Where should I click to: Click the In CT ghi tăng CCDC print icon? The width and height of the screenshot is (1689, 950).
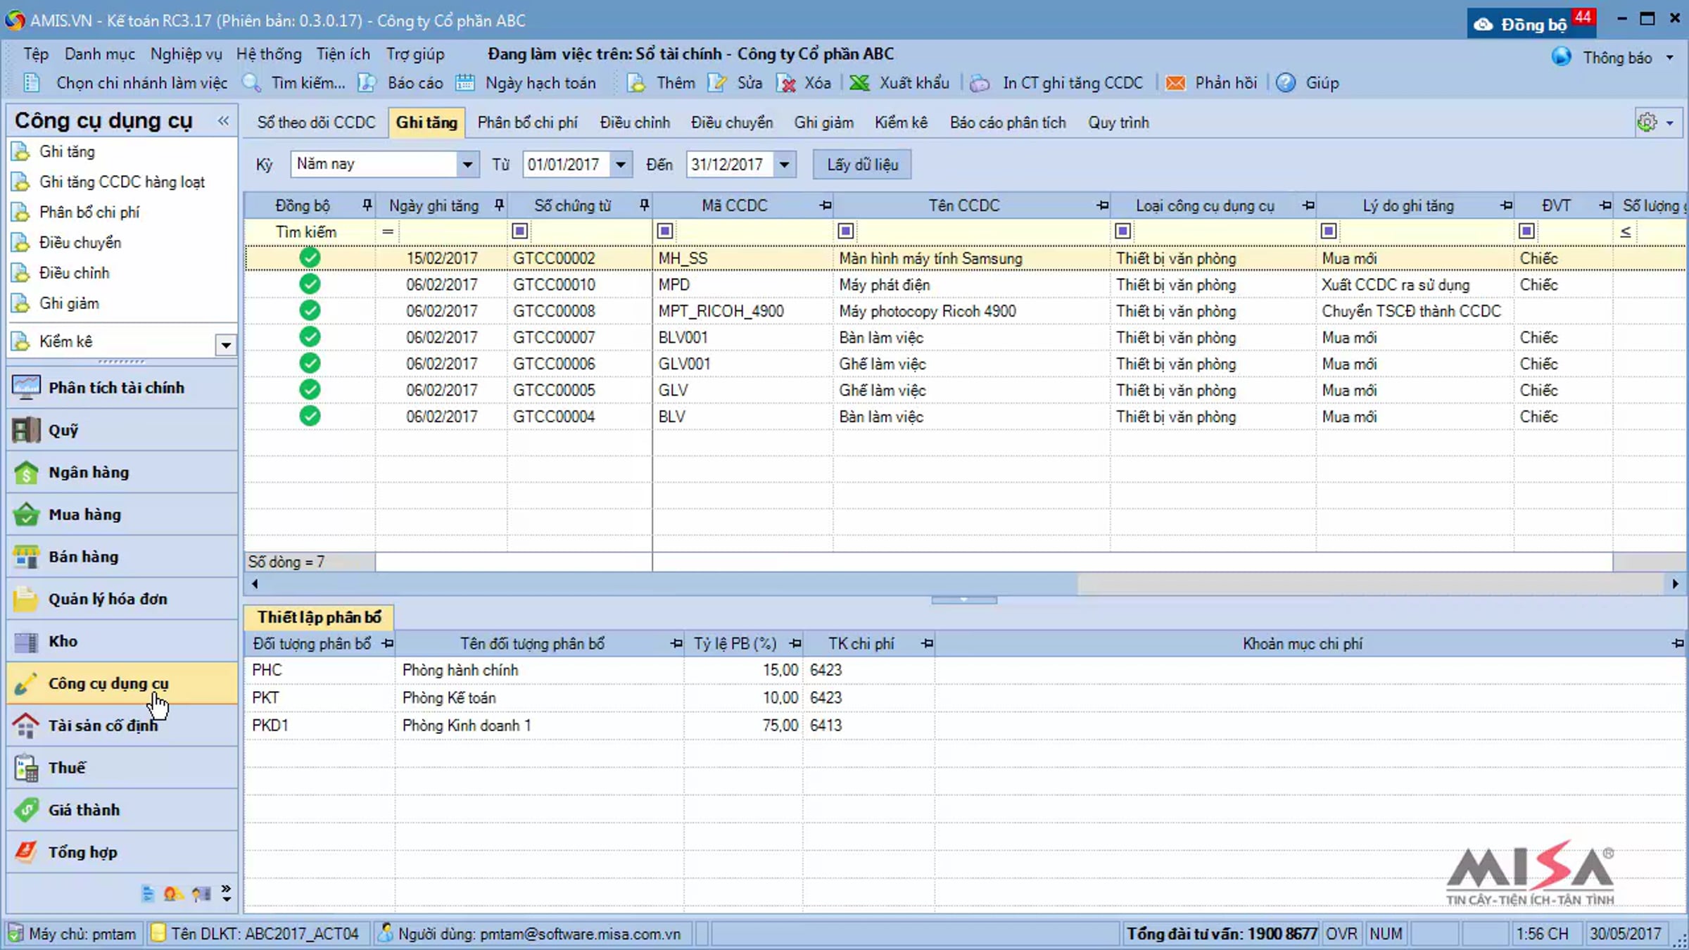point(980,83)
